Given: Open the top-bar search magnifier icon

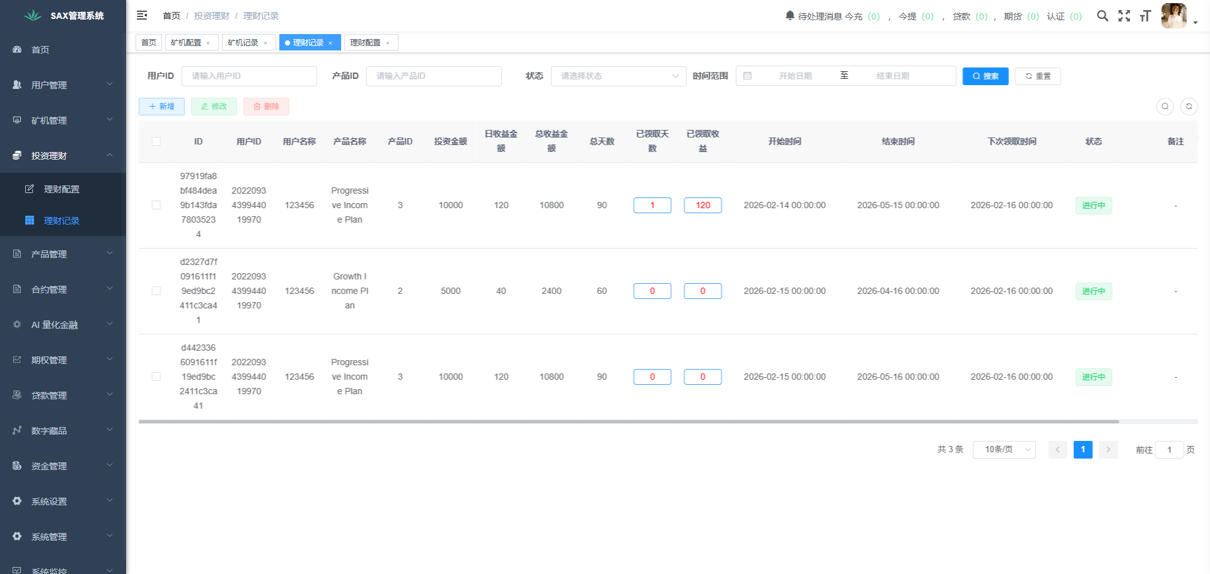Looking at the screenshot, I should tap(1102, 16).
